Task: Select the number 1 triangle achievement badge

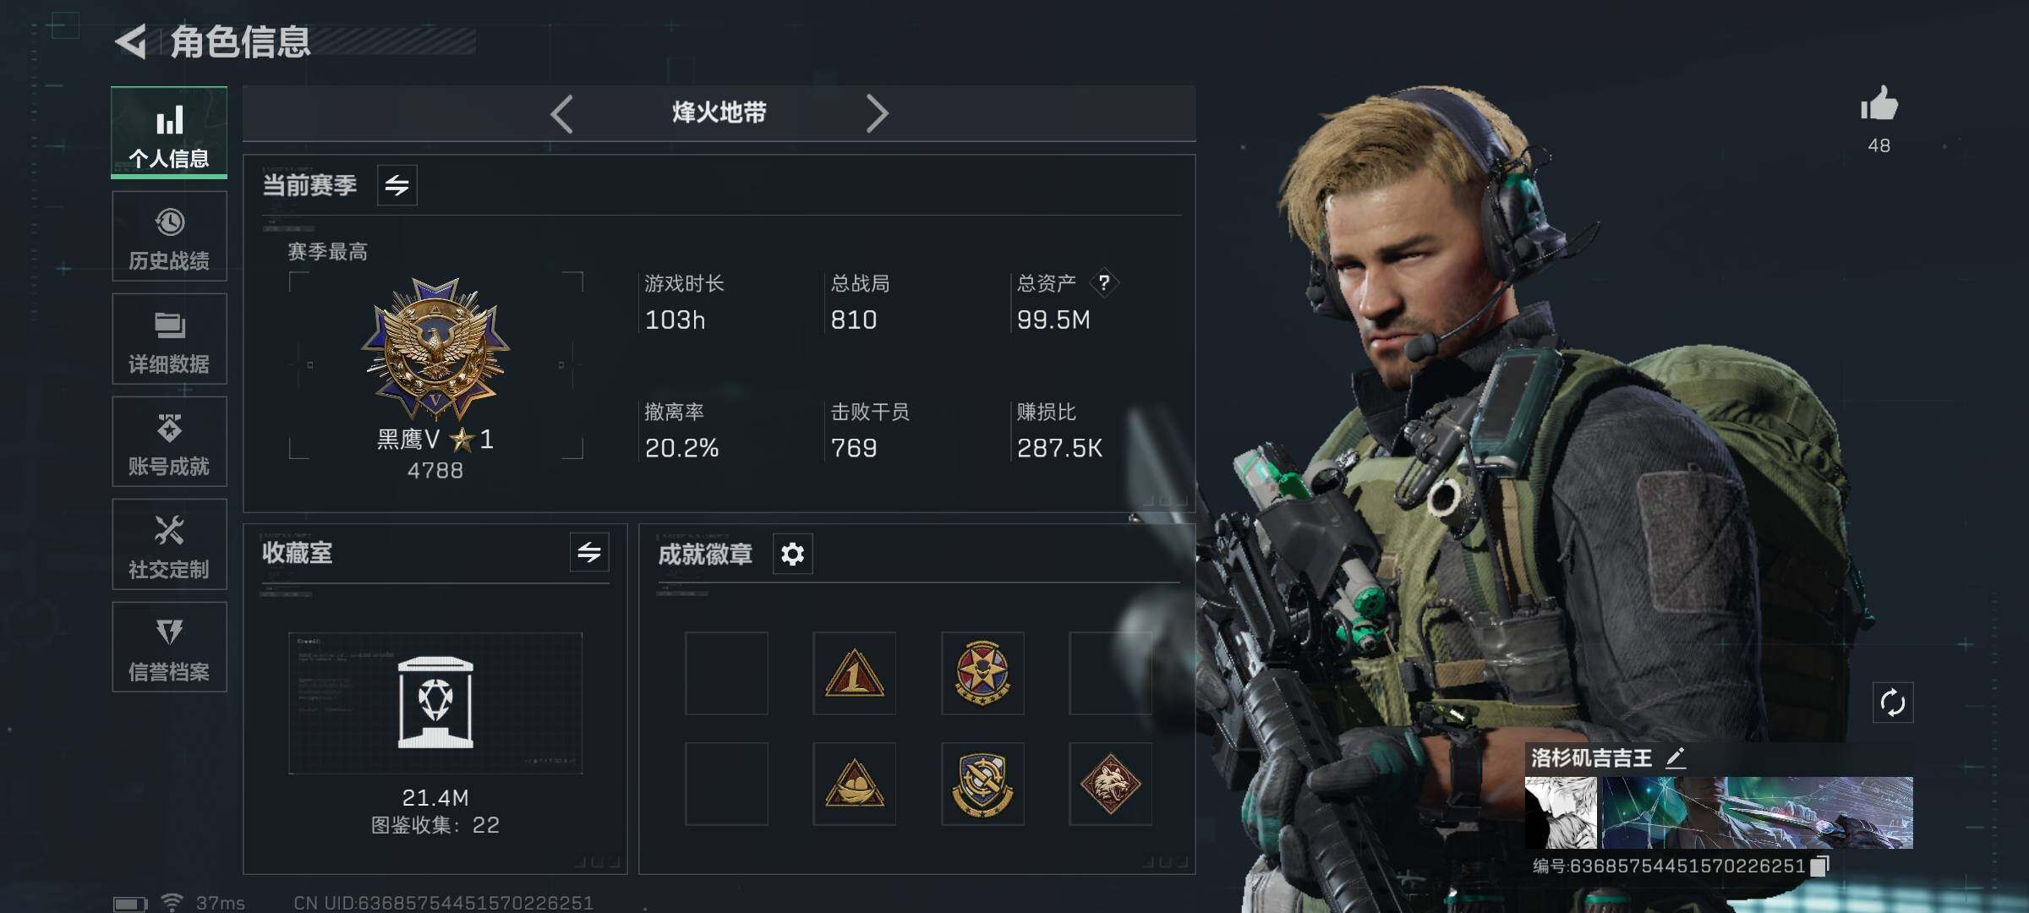Action: (x=854, y=673)
